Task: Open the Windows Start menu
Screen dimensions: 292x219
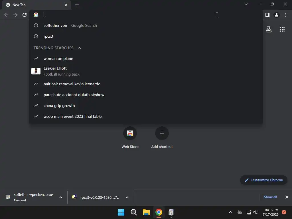Action: coord(121,212)
